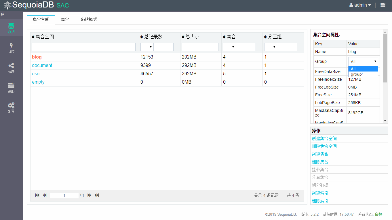392x220 pixels.
Task: Click the FreeSize value 251MB
Action: point(355,95)
